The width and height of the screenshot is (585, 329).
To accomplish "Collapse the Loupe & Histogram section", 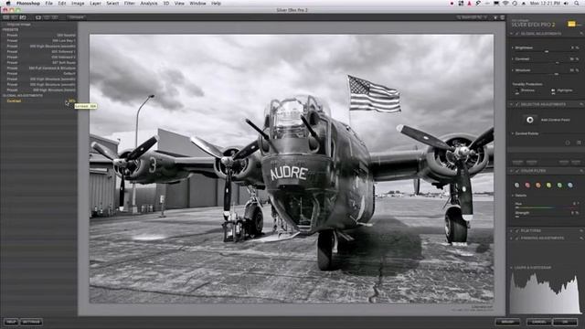I will pyautogui.click(x=512, y=268).
